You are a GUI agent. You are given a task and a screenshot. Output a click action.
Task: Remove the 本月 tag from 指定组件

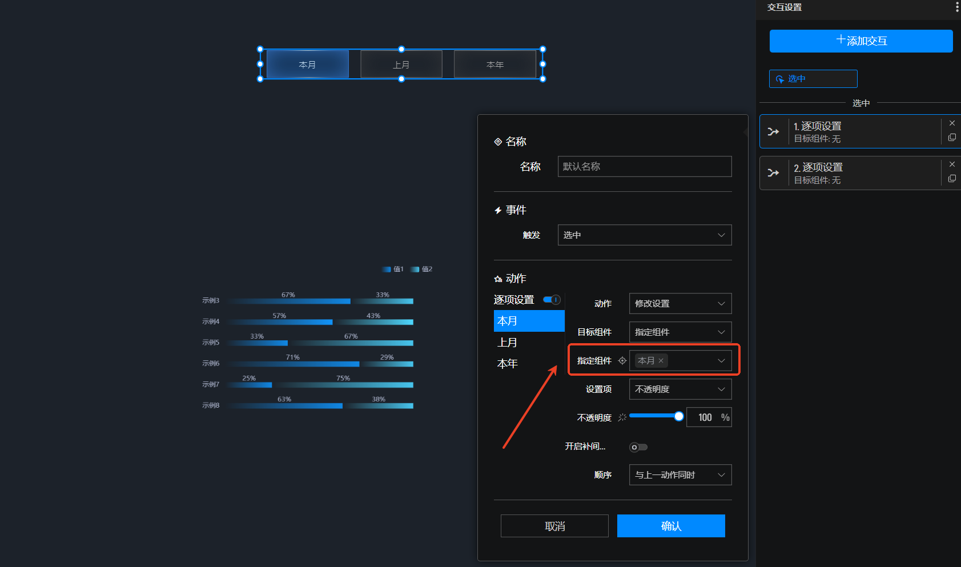pyautogui.click(x=661, y=361)
